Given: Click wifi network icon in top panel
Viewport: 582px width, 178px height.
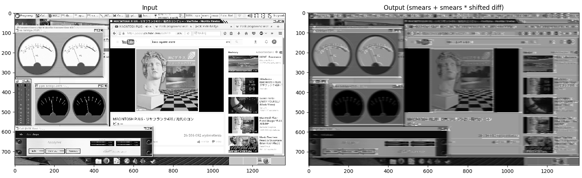Looking at the screenshot, I should click(x=239, y=16).
